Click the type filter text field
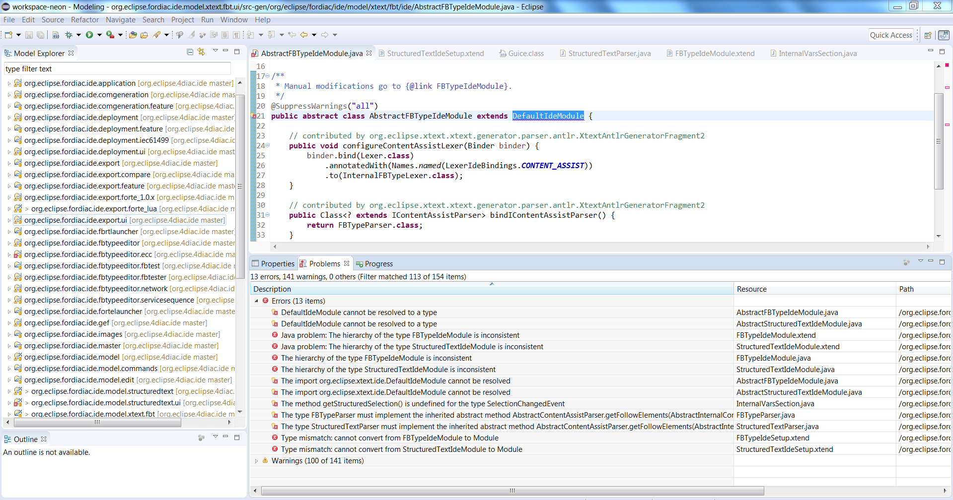 click(118, 69)
